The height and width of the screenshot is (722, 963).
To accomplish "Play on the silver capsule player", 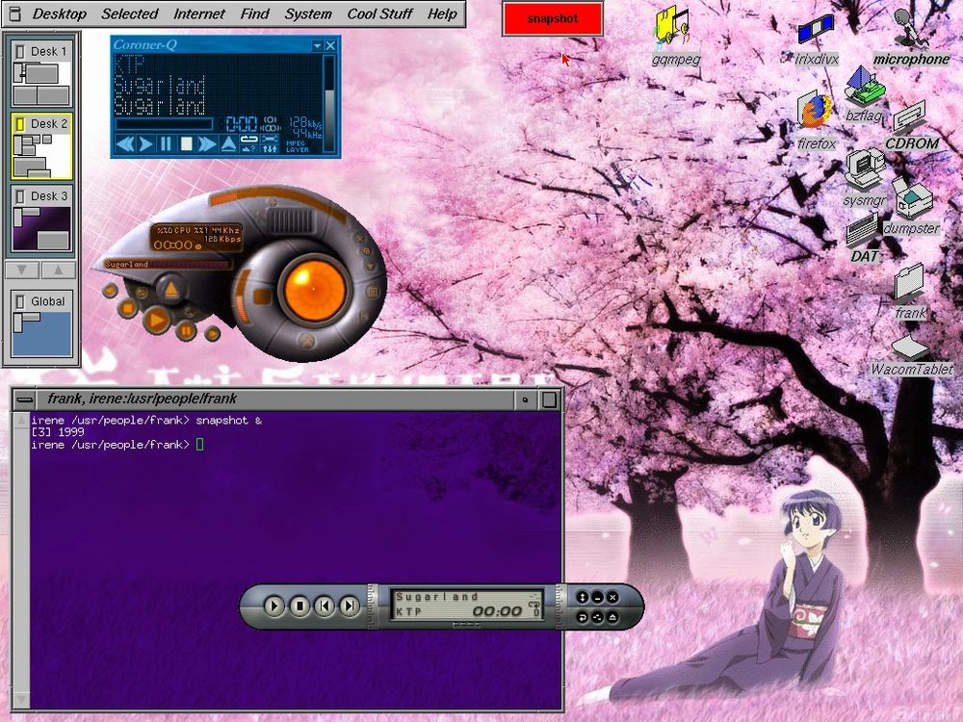I will (x=273, y=606).
